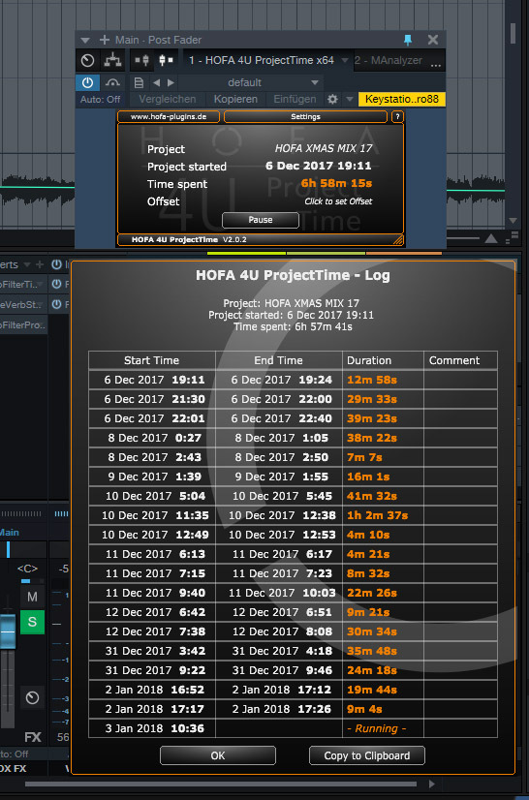Click the End Time column header
This screenshot has width=529, height=800.
[279, 360]
